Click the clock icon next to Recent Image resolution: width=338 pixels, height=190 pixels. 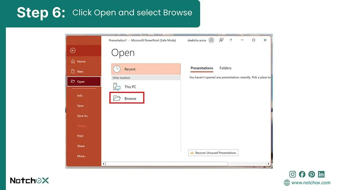(117, 69)
